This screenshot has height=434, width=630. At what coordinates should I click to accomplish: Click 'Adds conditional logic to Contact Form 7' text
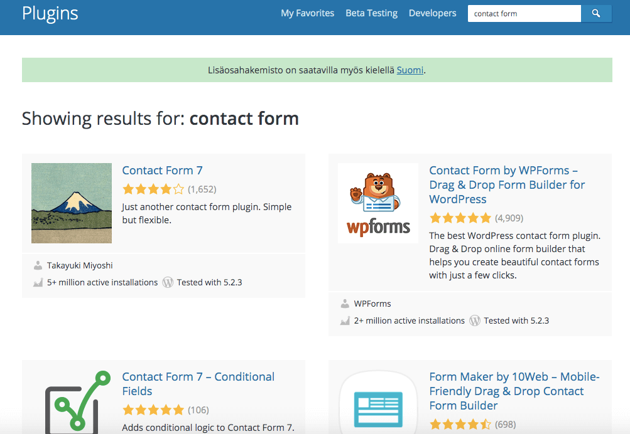pyautogui.click(x=208, y=428)
